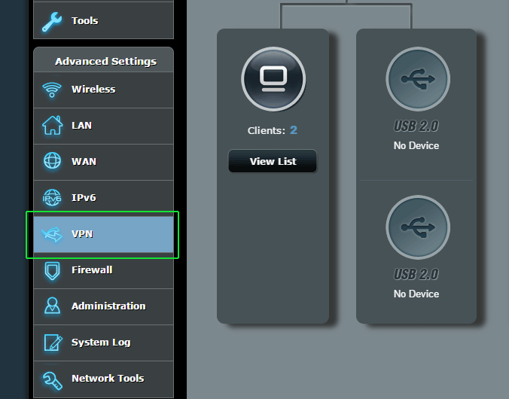Open the Tools menu item
Screen dimensions: 509x399
click(104, 20)
